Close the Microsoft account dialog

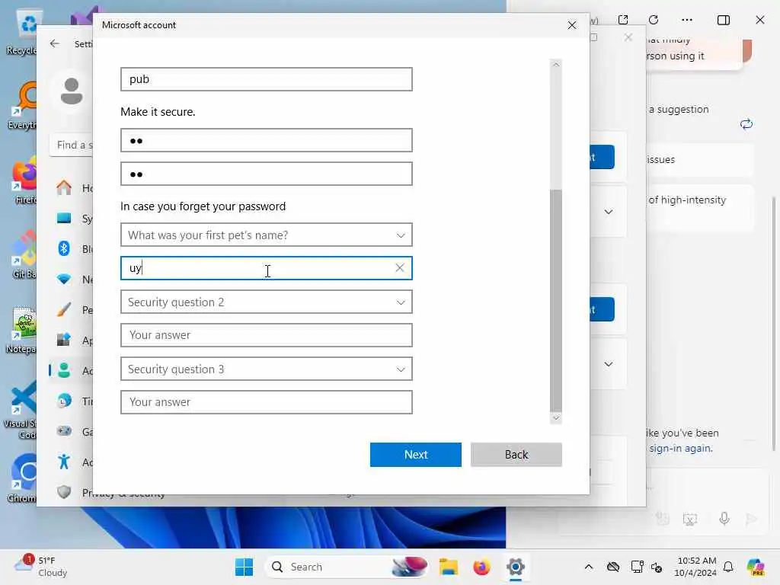tap(572, 25)
